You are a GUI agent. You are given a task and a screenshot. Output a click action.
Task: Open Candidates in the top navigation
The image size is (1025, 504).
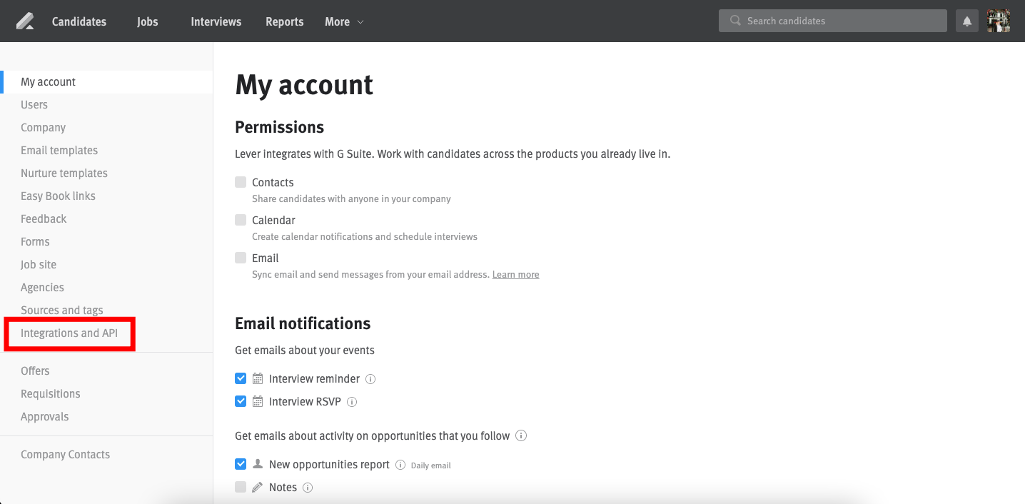(x=79, y=21)
